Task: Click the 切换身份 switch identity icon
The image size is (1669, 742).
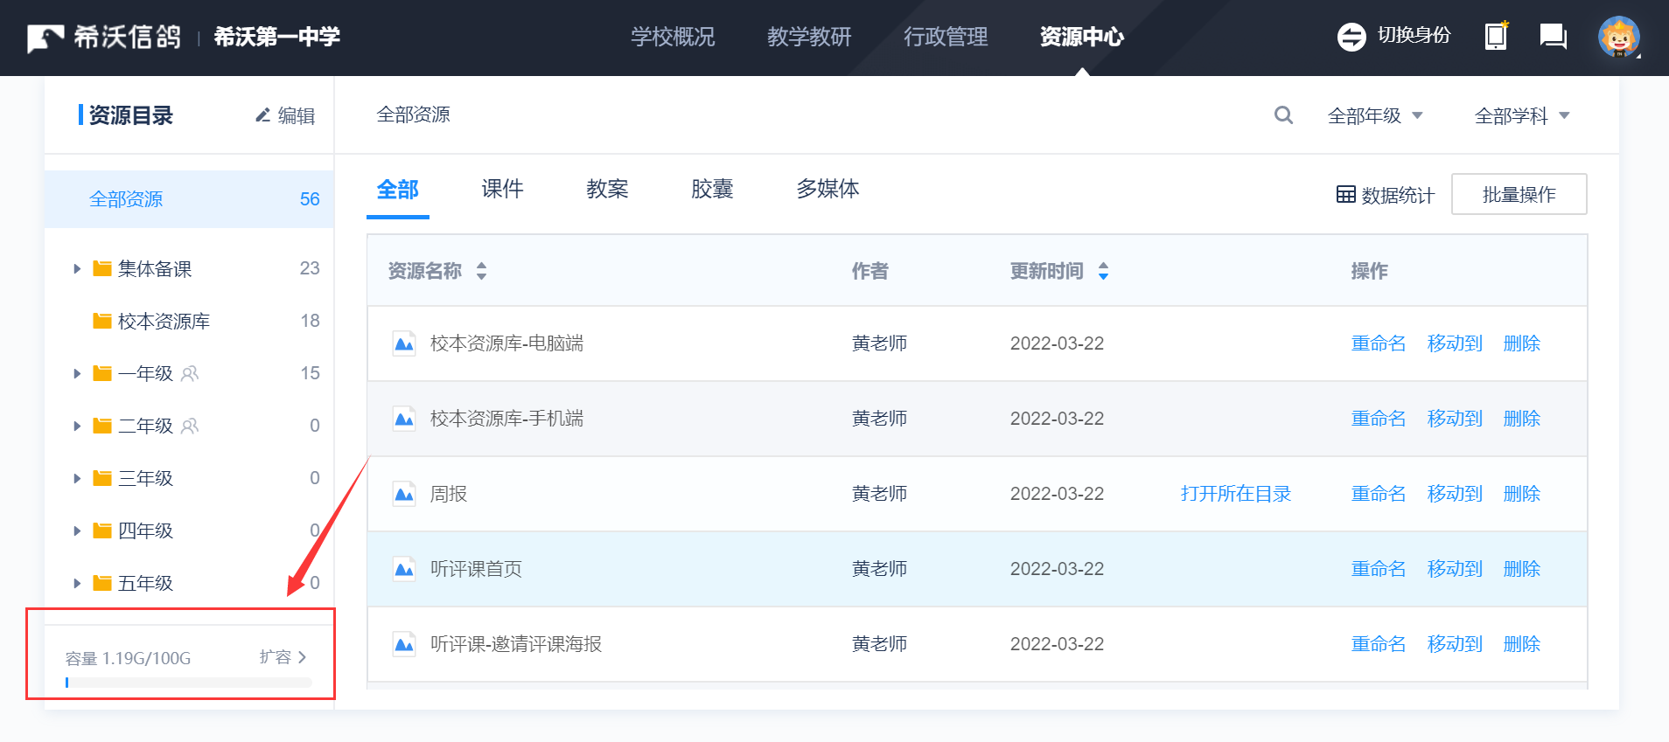Action: click(1351, 37)
